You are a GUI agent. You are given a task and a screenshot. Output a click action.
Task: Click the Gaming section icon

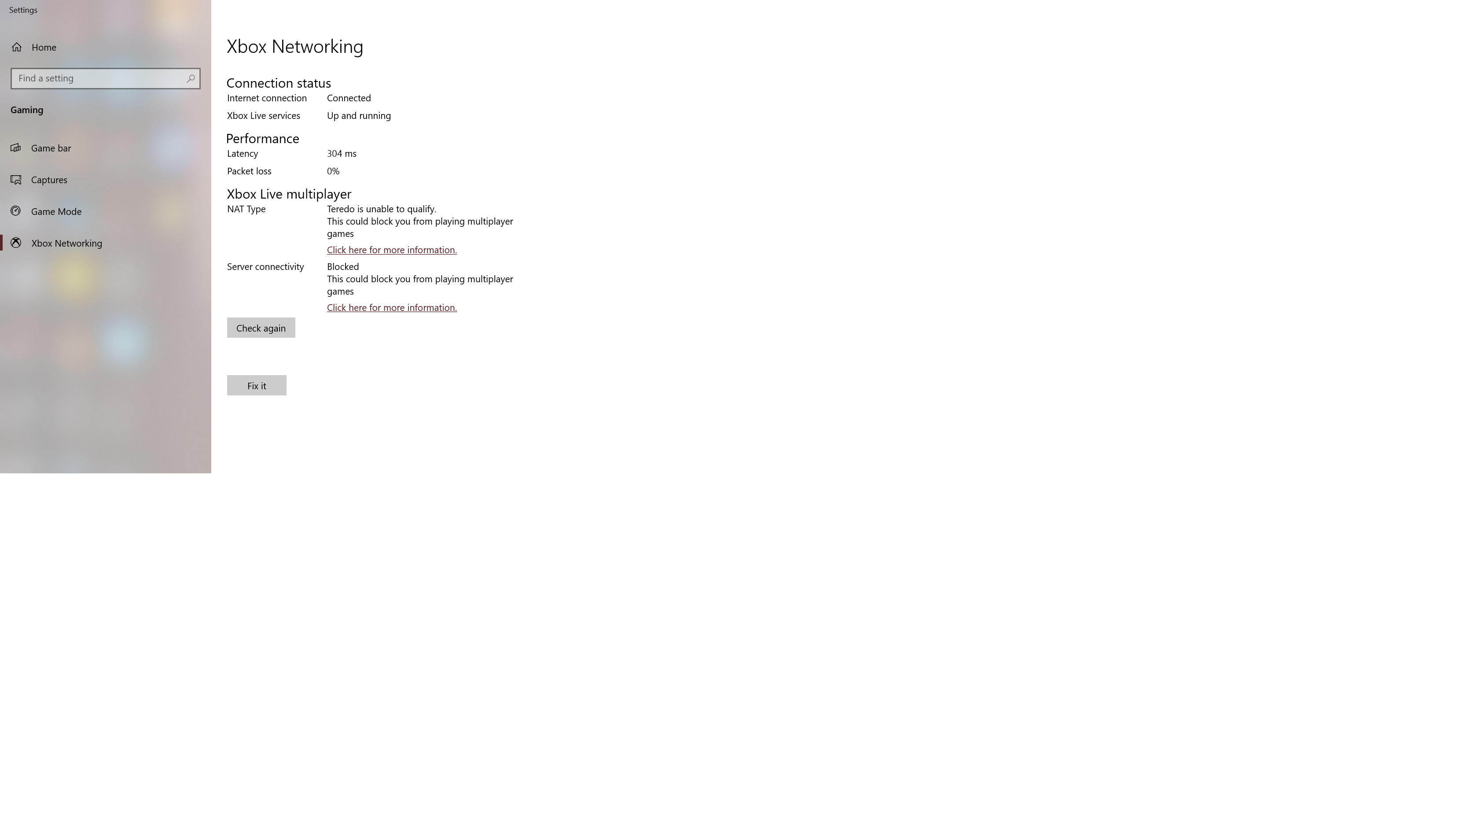(x=26, y=109)
